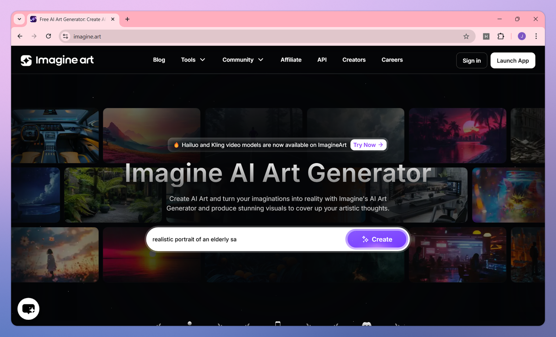Viewport: 556px width, 337px height.
Task: Open the night sky ocean thumbnail
Action: tap(36, 195)
